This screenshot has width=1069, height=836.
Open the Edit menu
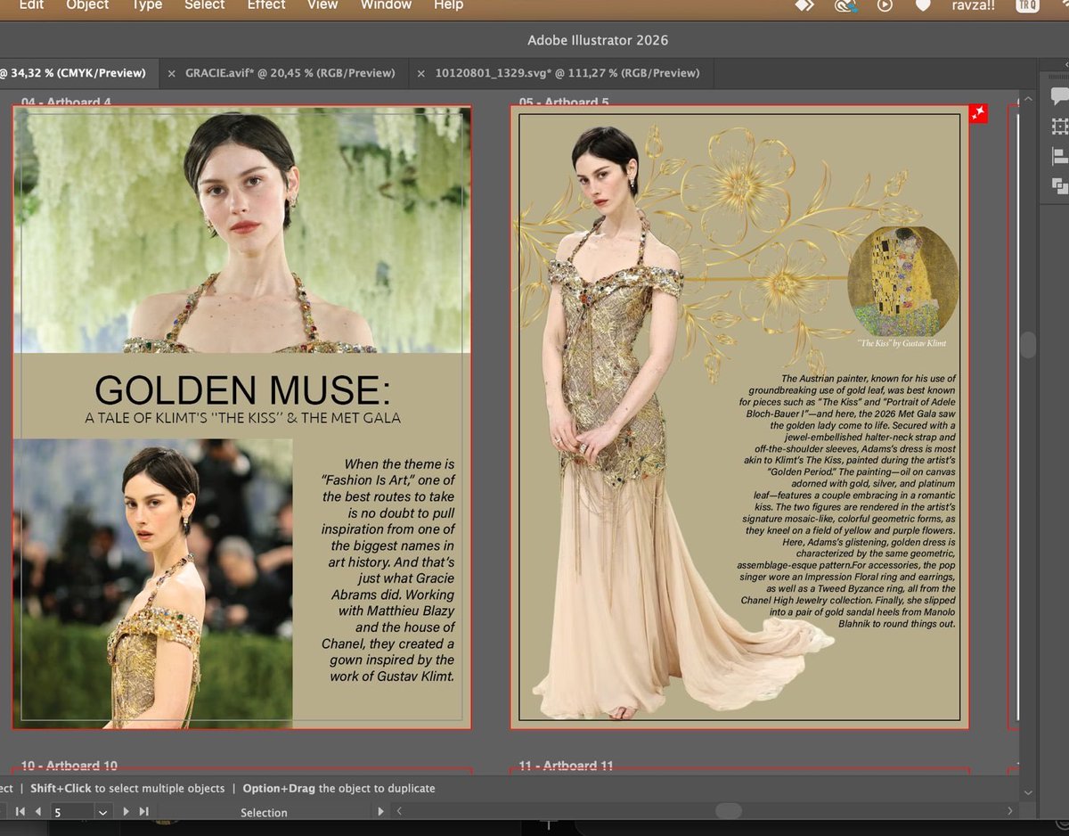(x=31, y=4)
